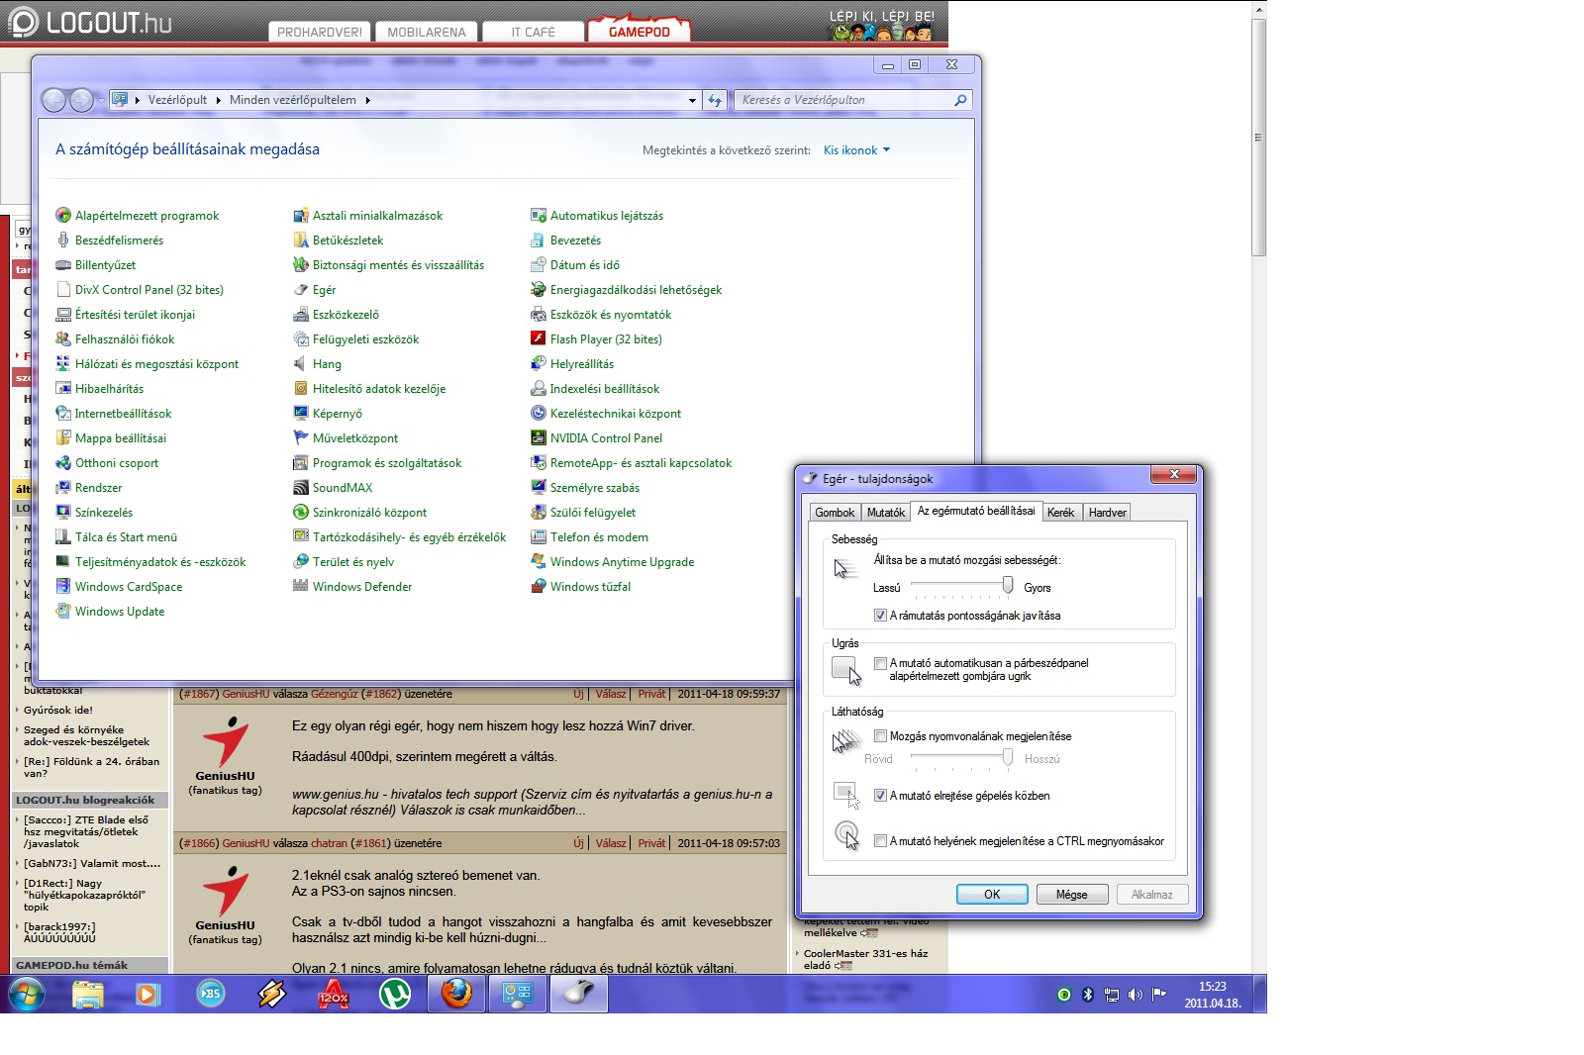Adjust the pointer speed slider handle
Viewport: 1584px width, 1055px height.
[1007, 586]
